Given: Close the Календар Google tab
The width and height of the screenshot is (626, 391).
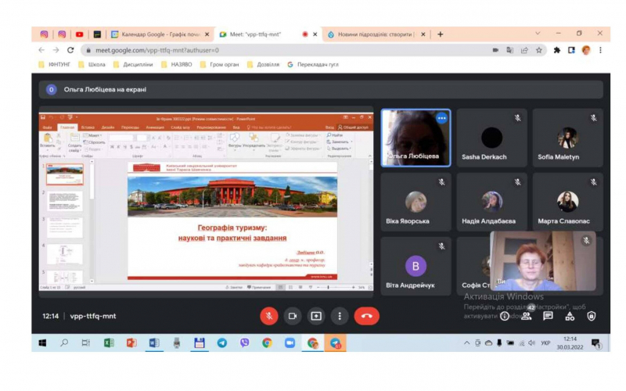Looking at the screenshot, I should pos(207,34).
